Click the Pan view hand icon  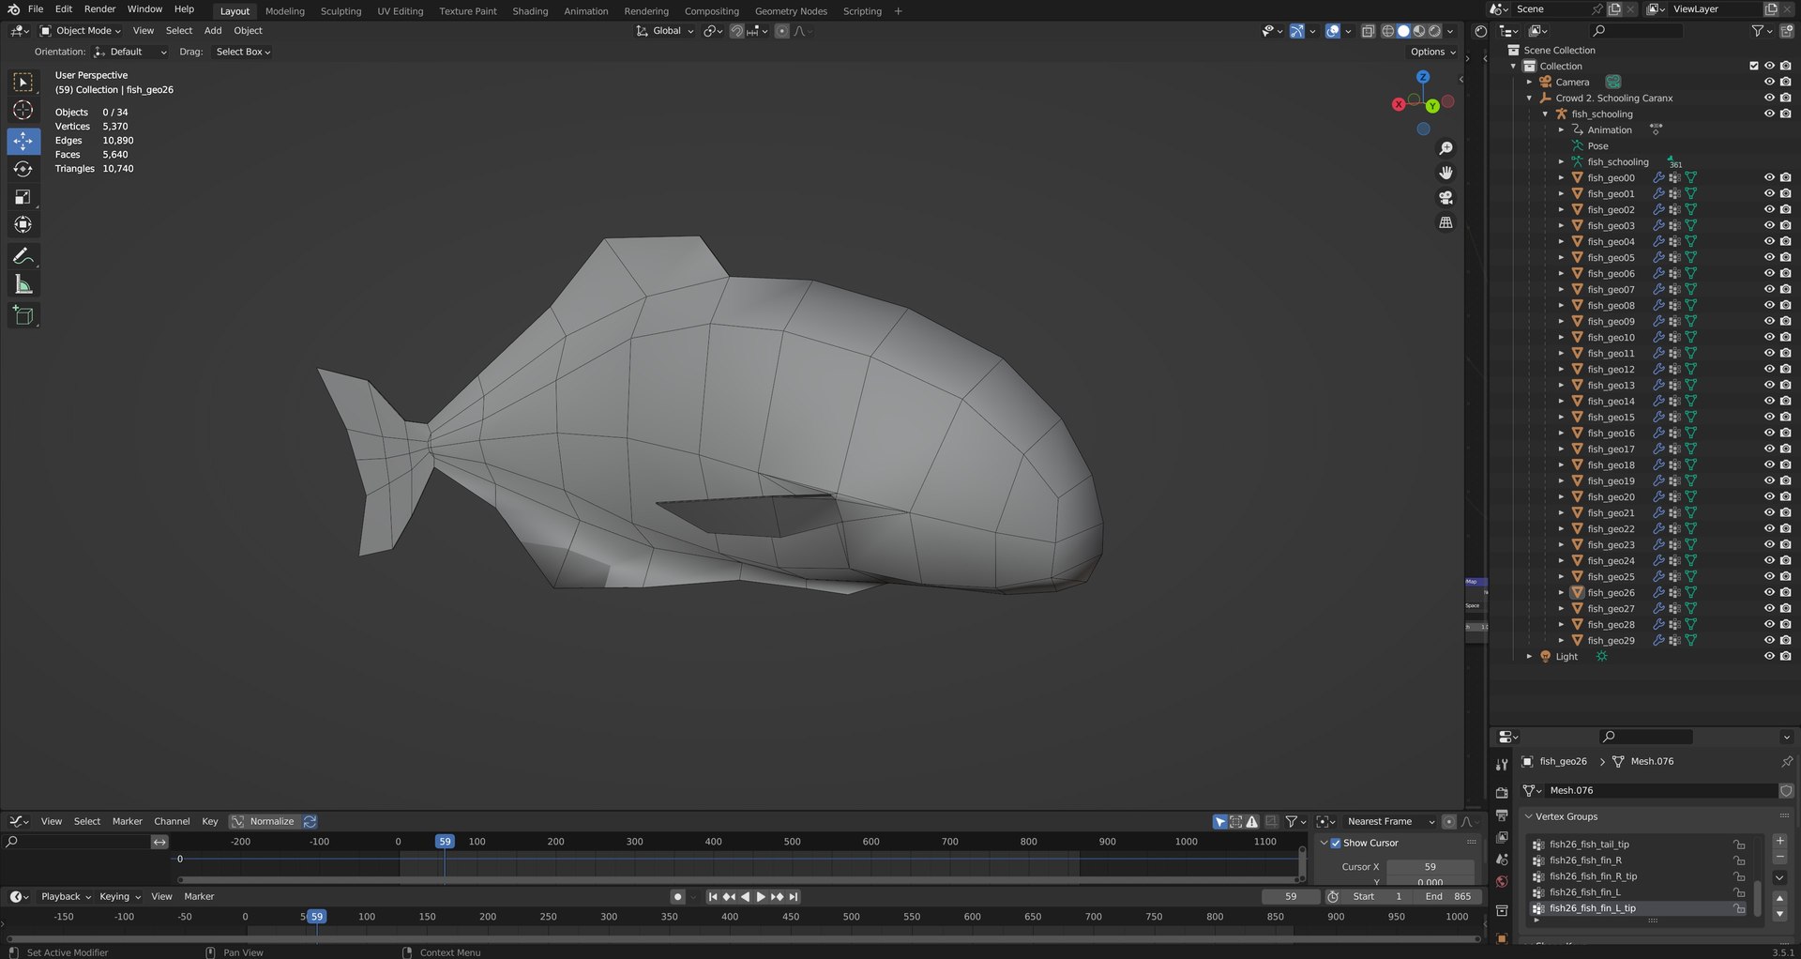click(1445, 173)
